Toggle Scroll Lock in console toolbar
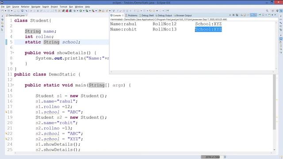 [x=245, y=15]
